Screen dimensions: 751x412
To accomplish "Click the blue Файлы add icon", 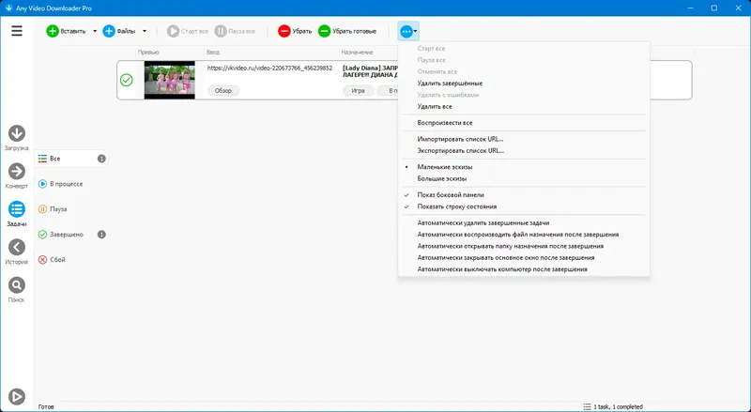I will tap(109, 31).
